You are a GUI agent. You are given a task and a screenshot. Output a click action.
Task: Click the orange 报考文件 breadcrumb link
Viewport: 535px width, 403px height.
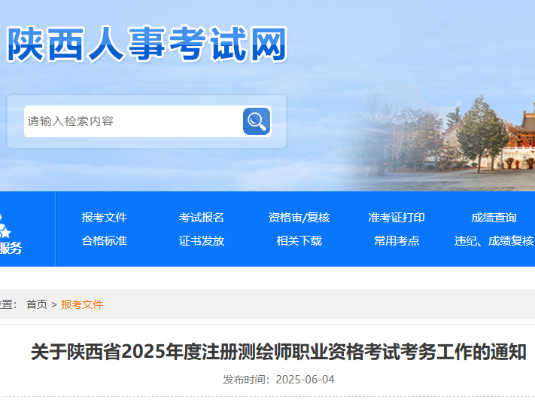tap(82, 304)
